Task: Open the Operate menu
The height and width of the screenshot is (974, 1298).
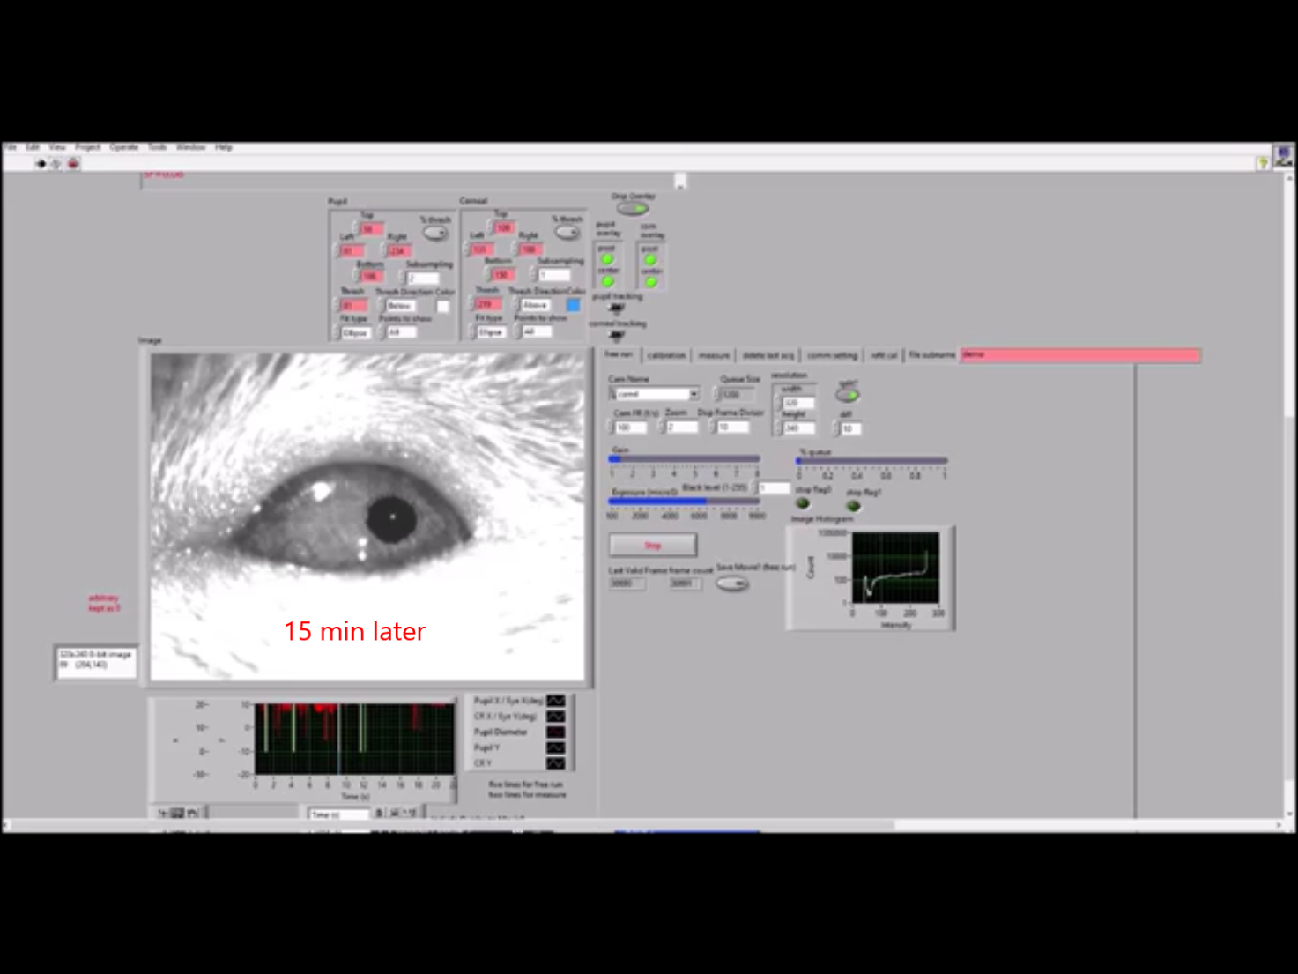Action: [x=123, y=147]
